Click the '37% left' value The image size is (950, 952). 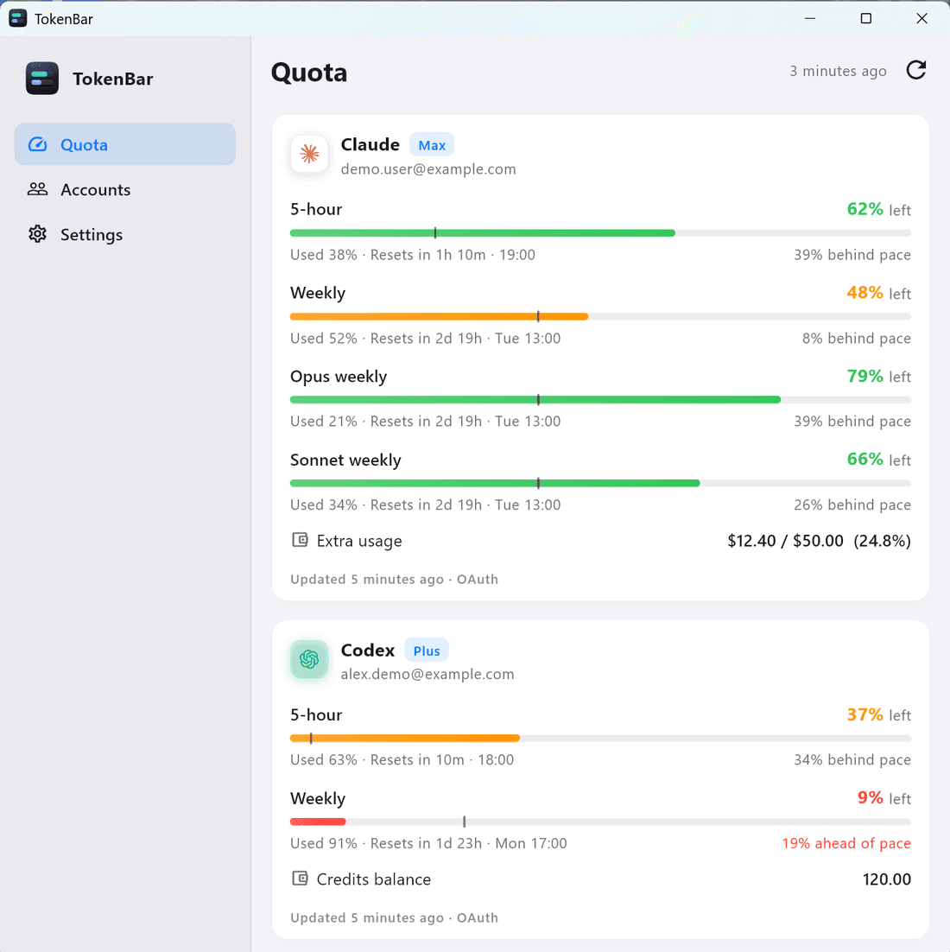pos(878,714)
